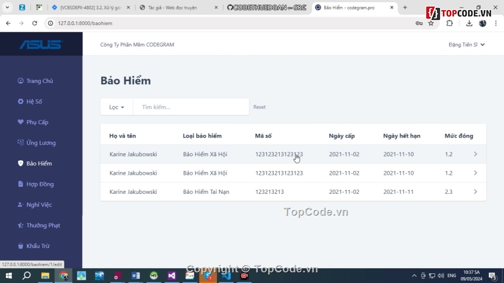Click the Phụ Cấp heart icon
The width and height of the screenshot is (504, 283).
(21, 122)
